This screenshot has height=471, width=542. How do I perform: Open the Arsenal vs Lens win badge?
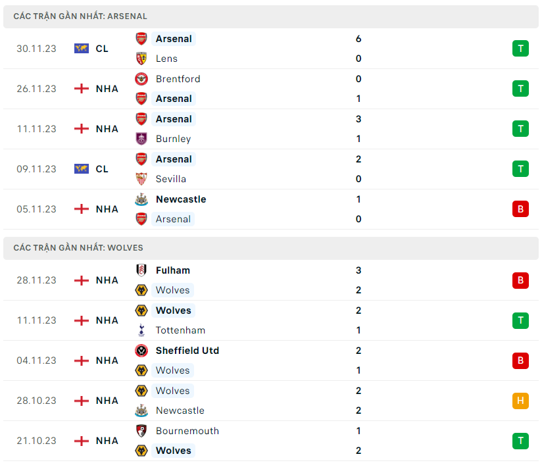pos(520,49)
